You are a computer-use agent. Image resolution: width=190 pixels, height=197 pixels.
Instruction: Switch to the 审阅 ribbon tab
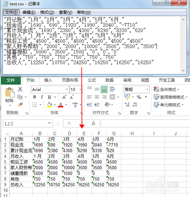click(127, 80)
